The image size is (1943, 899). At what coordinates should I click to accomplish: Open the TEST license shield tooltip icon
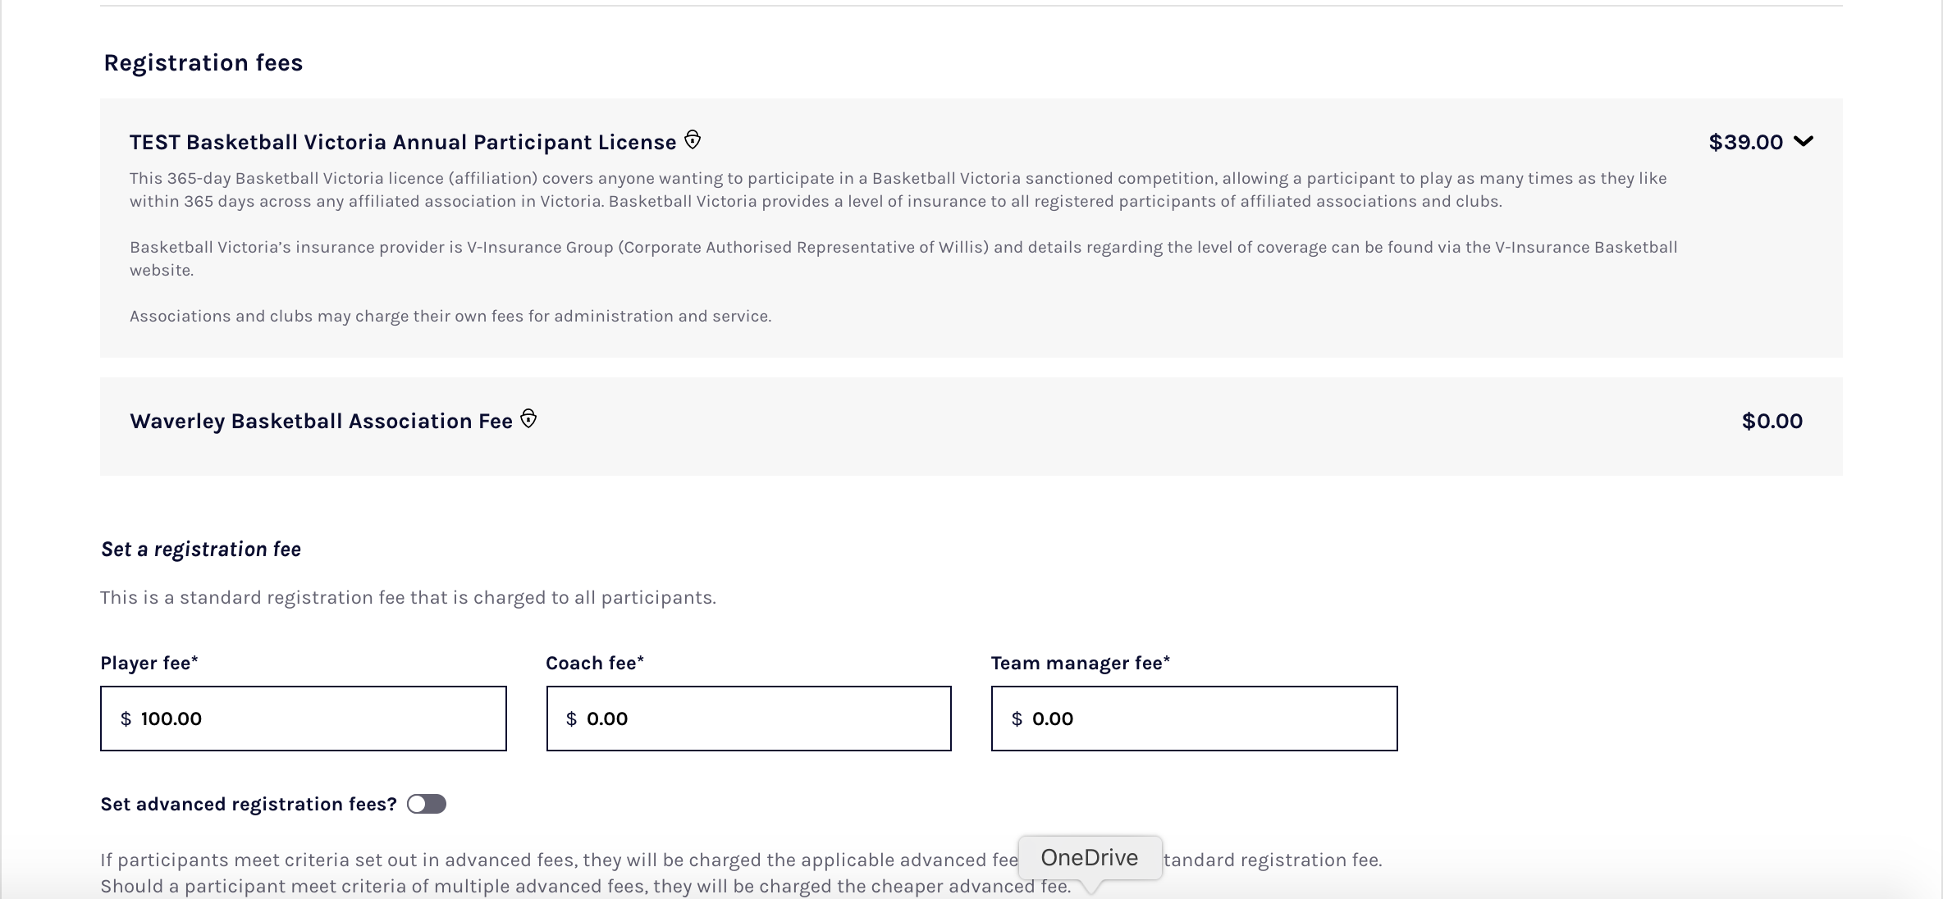(x=693, y=139)
